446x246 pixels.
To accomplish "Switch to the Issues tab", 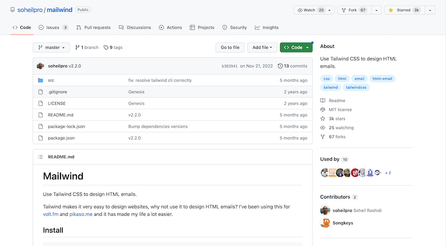I will 53,28.
